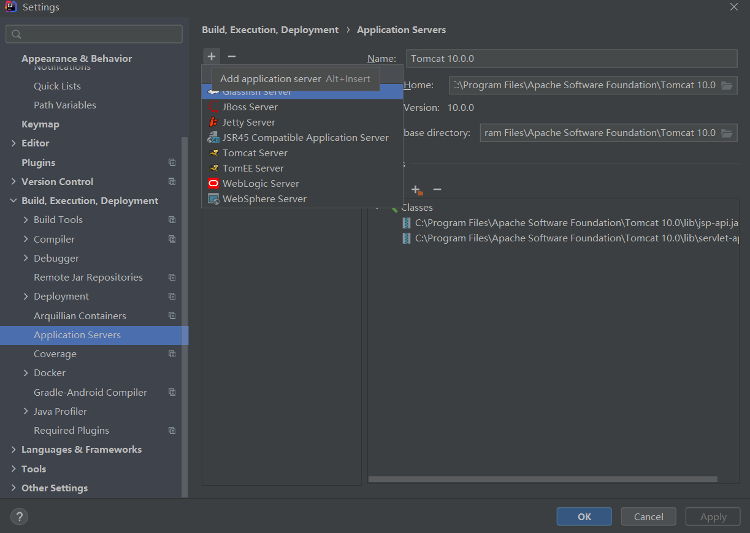Viewport: 750px width, 533px height.
Task: Click the search magnifier icon in settings
Action: click(17, 34)
